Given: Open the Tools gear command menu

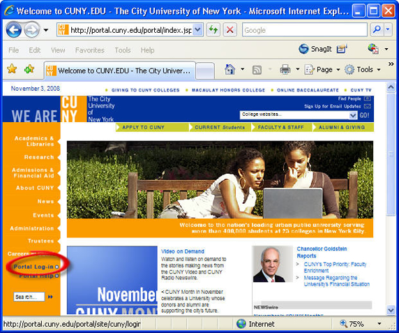Looking at the screenshot, I should (363, 69).
